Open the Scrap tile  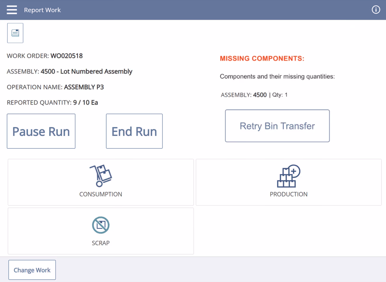(x=101, y=231)
